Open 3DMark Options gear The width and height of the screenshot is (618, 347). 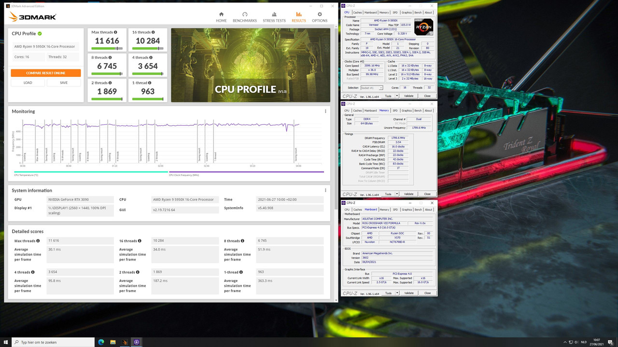[x=320, y=17]
